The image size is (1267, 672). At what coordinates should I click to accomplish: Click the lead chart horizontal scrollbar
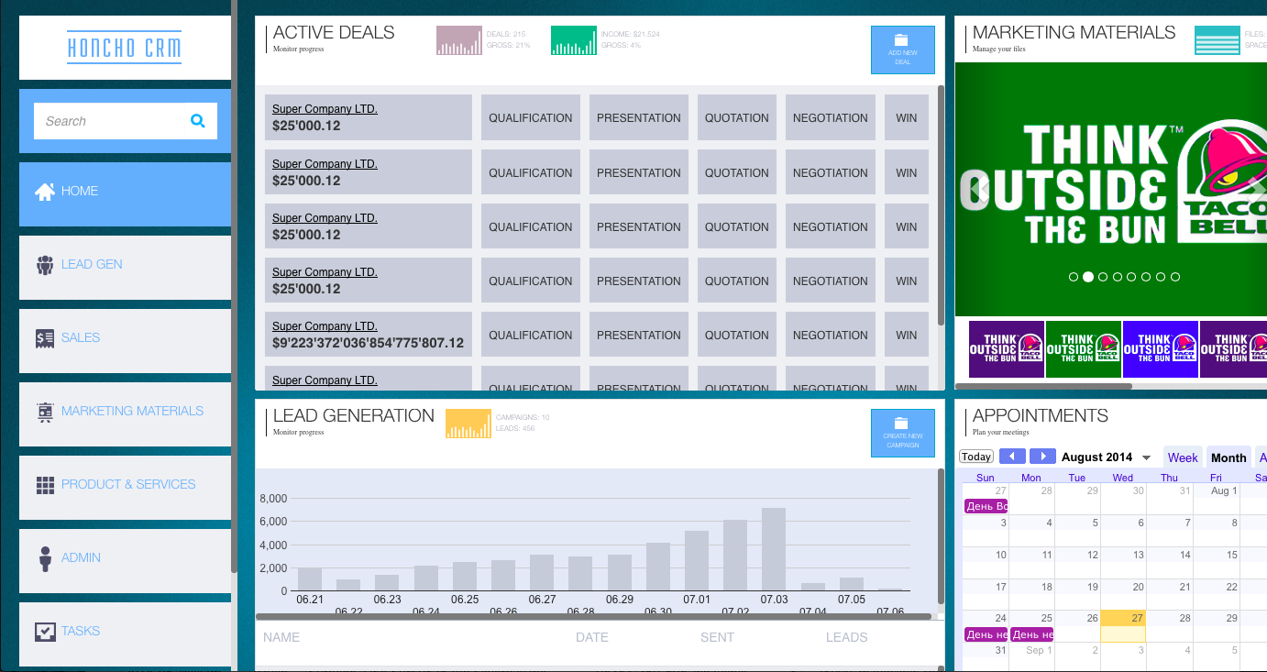(x=593, y=617)
